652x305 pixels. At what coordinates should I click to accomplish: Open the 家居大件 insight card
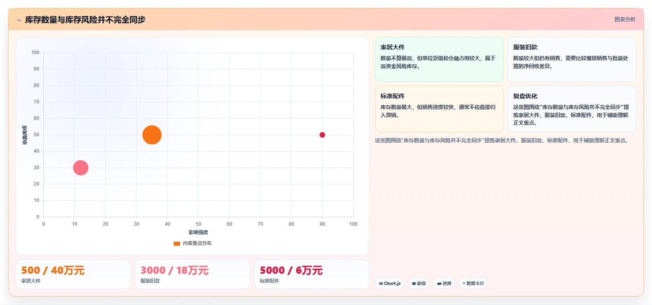point(439,59)
